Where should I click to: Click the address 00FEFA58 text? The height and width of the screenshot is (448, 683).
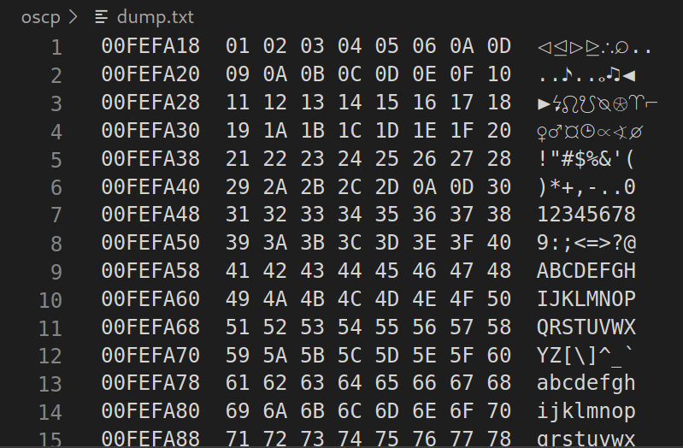click(150, 272)
